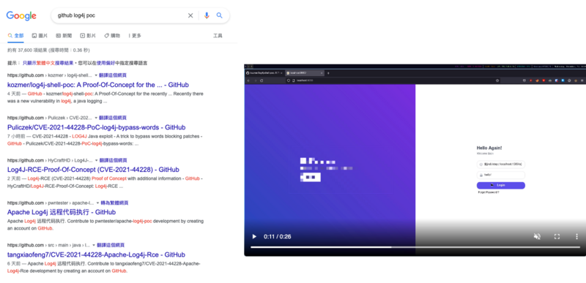Play the video
Screen dimensions: 586x283
coord(254,236)
